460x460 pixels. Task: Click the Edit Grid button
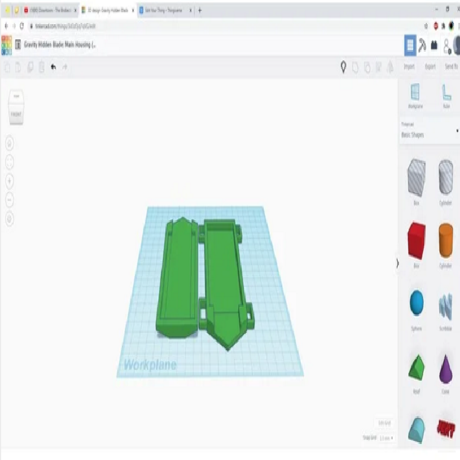click(384, 423)
